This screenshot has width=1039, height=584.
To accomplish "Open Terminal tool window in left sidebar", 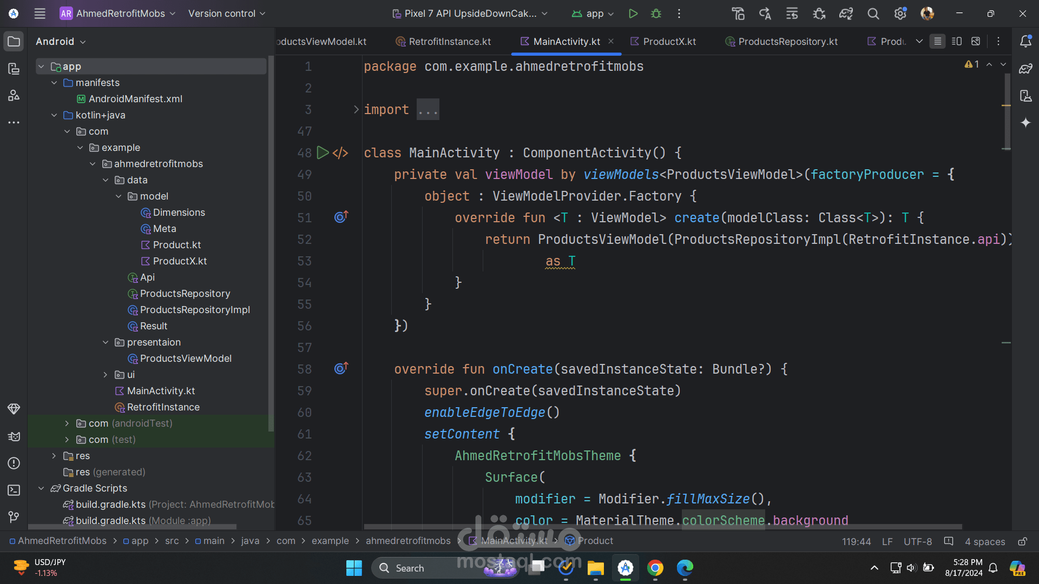I will (14, 490).
